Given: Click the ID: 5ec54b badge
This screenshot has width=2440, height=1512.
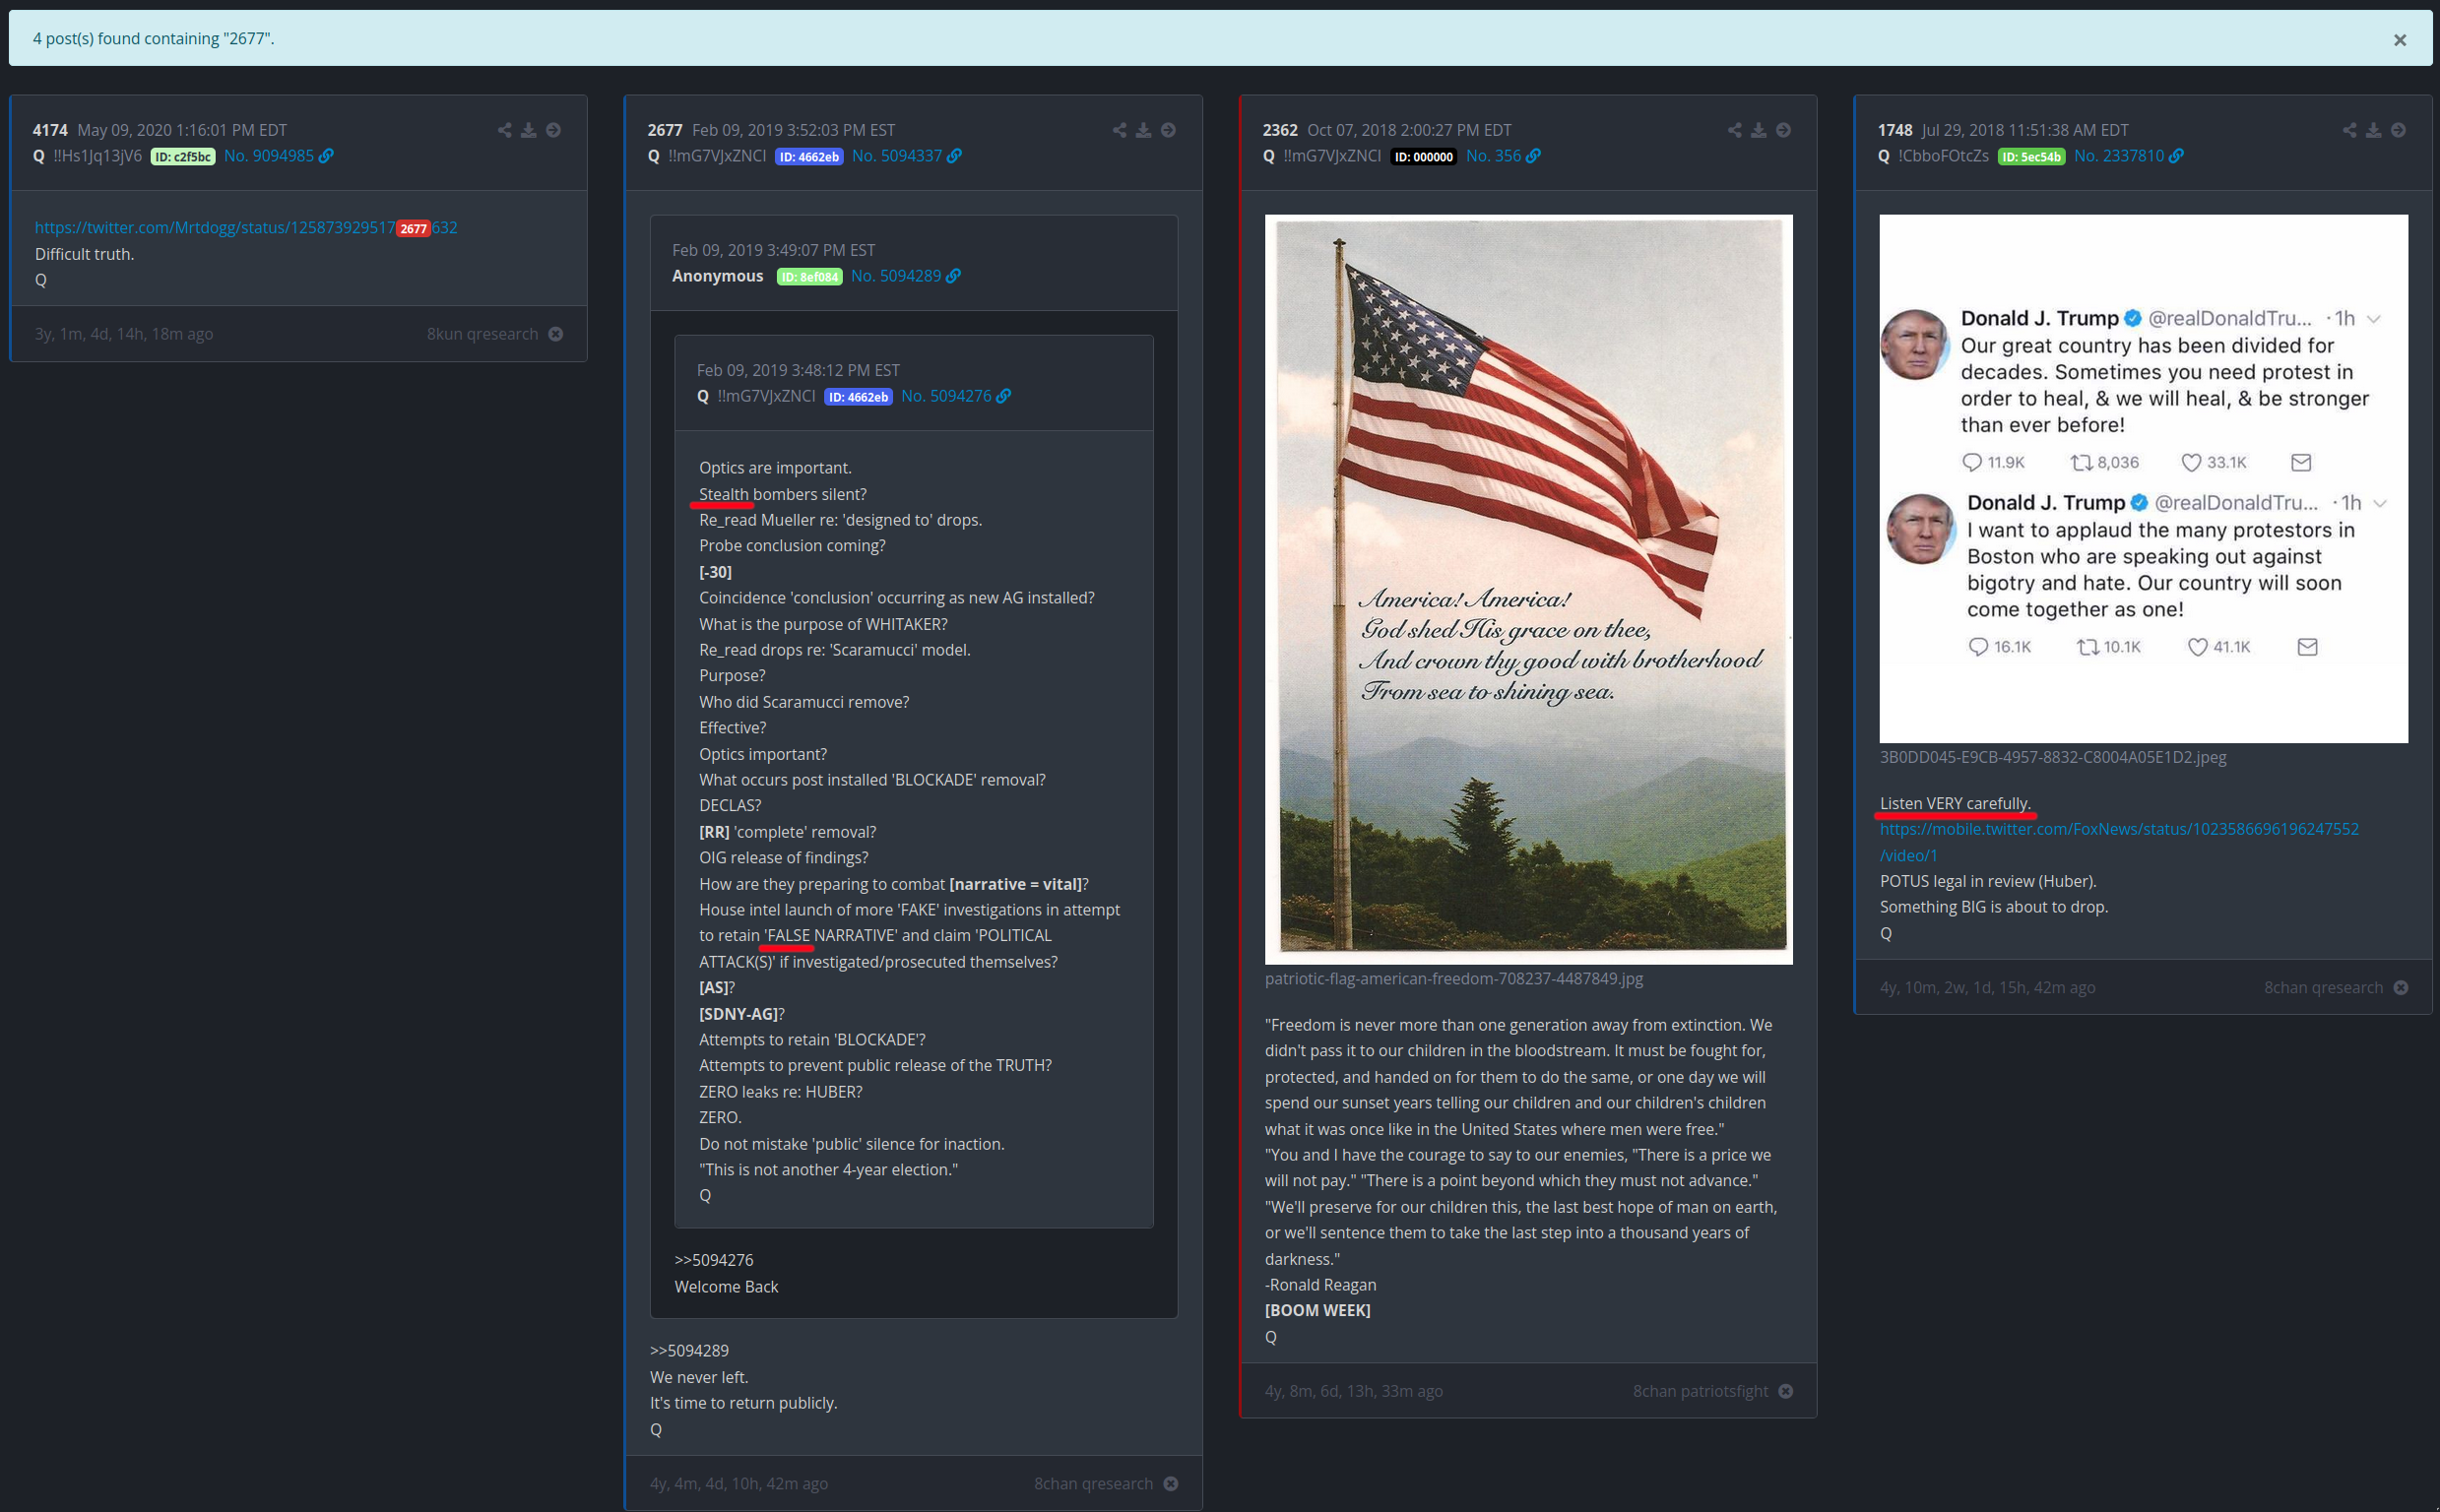Looking at the screenshot, I should click(2031, 157).
